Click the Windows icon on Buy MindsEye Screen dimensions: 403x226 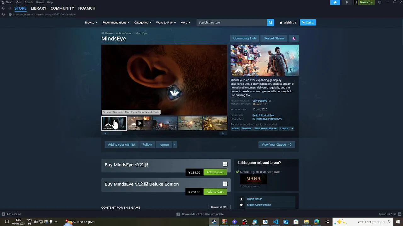click(225, 164)
